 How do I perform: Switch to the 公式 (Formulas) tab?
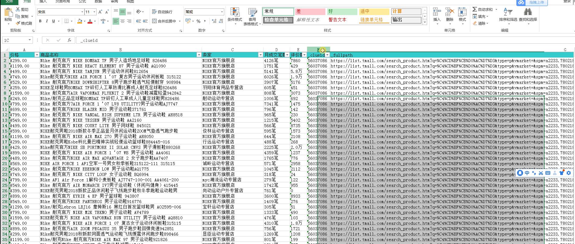pyautogui.click(x=82, y=2)
